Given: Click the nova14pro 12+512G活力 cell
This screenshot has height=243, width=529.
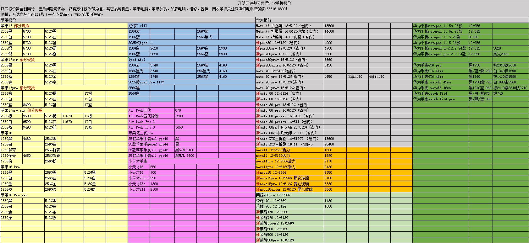Looking at the screenshot, I should click(x=276, y=167).
